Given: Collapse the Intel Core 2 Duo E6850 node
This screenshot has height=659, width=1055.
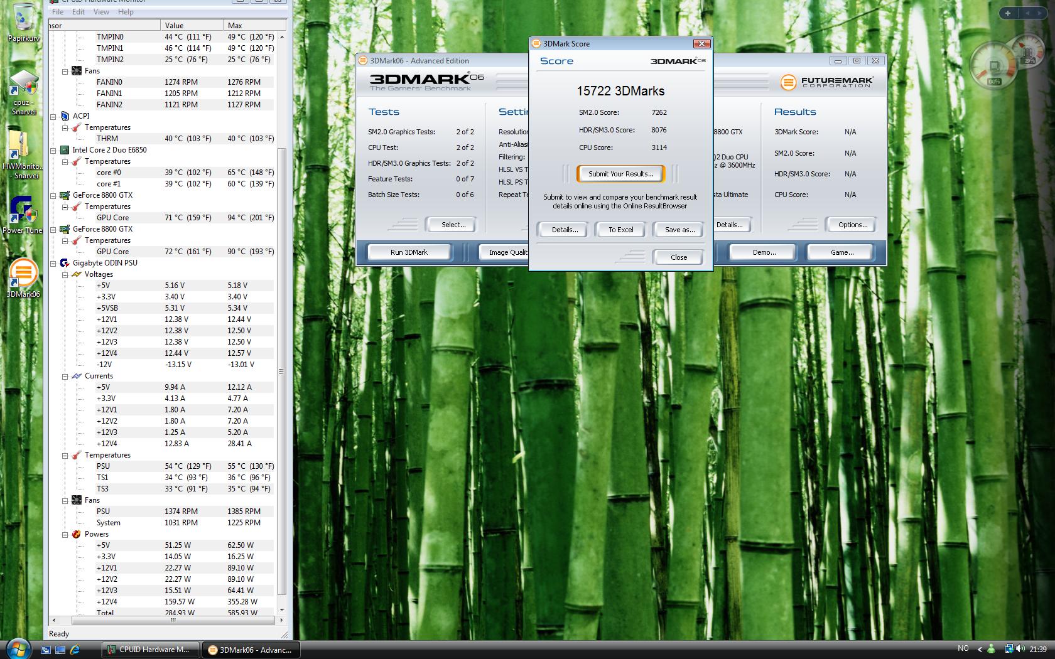Looking at the screenshot, I should pyautogui.click(x=53, y=151).
